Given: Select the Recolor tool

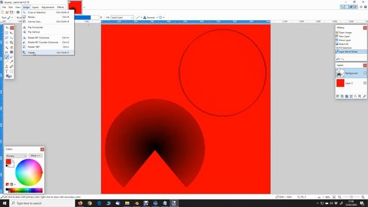Looking at the screenshot, I should pos(11,67).
